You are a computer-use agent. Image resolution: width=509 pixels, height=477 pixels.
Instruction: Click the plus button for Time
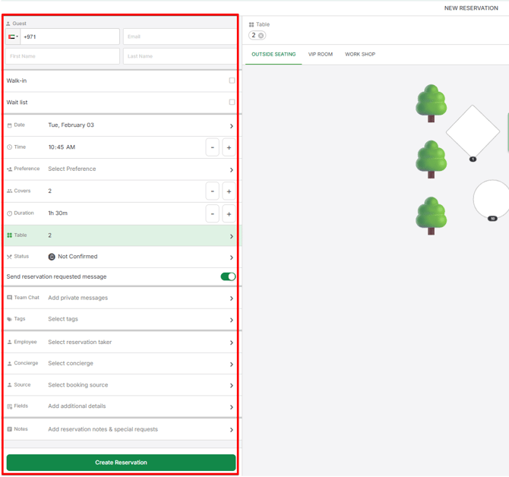click(x=229, y=147)
